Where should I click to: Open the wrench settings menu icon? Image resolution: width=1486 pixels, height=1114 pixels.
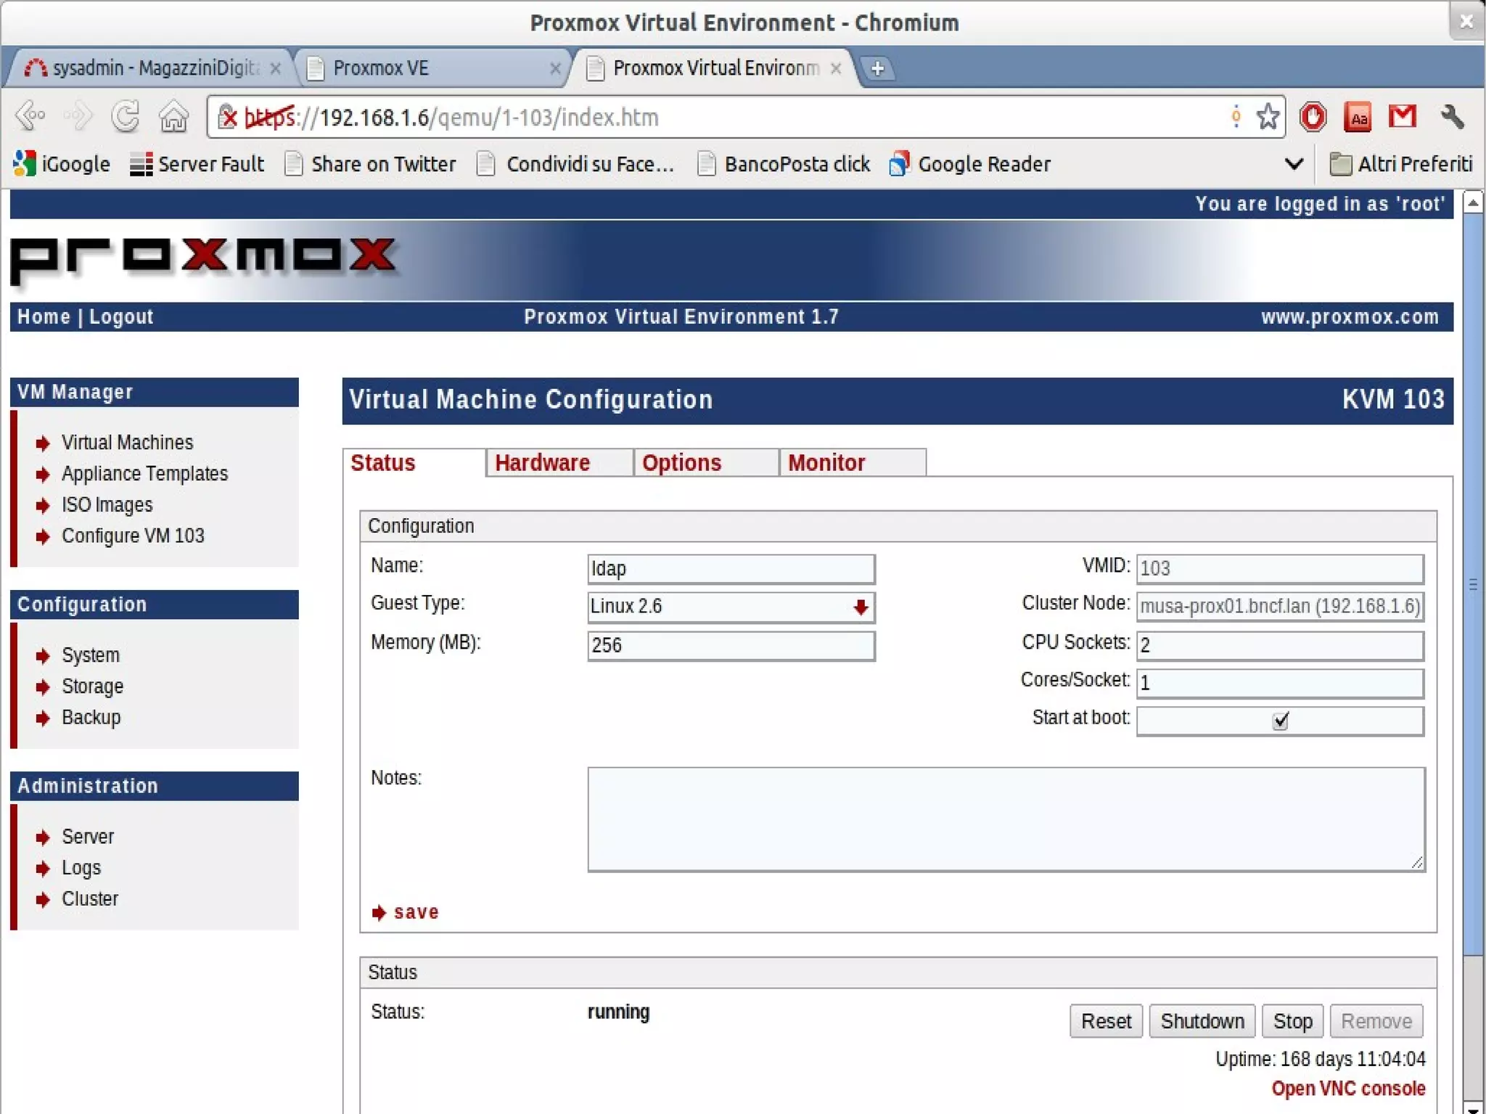point(1452,116)
